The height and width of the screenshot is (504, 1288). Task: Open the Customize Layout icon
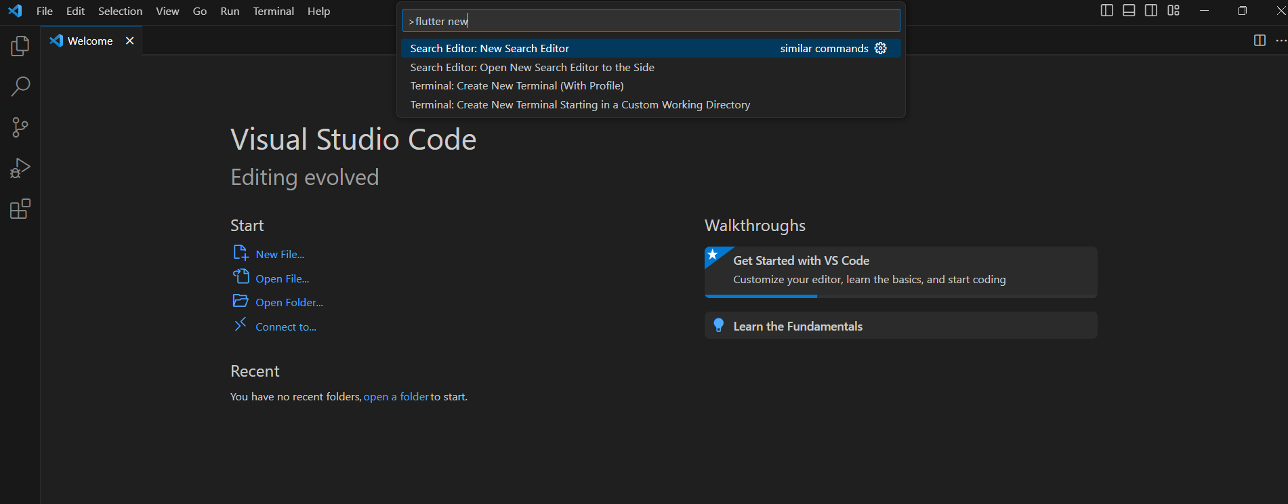[1173, 10]
